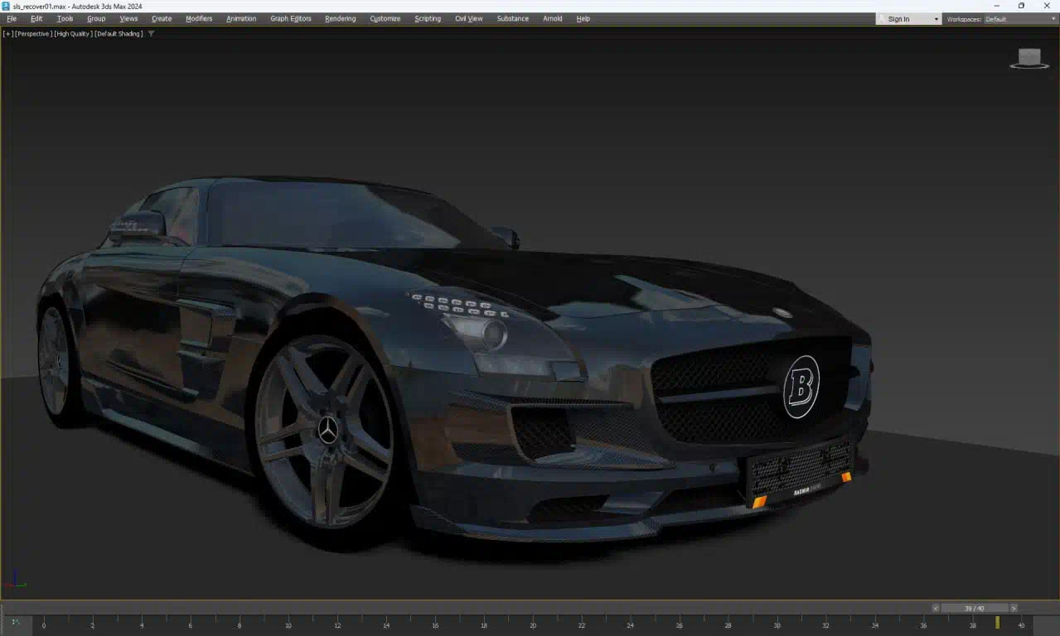Open the Animation menu
Image resolution: width=1060 pixels, height=636 pixels.
tap(241, 18)
